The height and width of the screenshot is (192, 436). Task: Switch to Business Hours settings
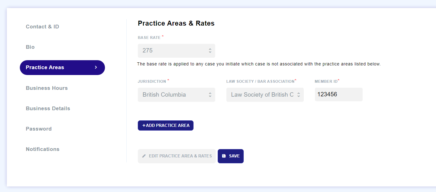coord(47,88)
